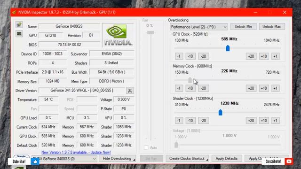Click the Create Clocks Shortcut button
Screen dimensions: 301x169
[187, 159]
